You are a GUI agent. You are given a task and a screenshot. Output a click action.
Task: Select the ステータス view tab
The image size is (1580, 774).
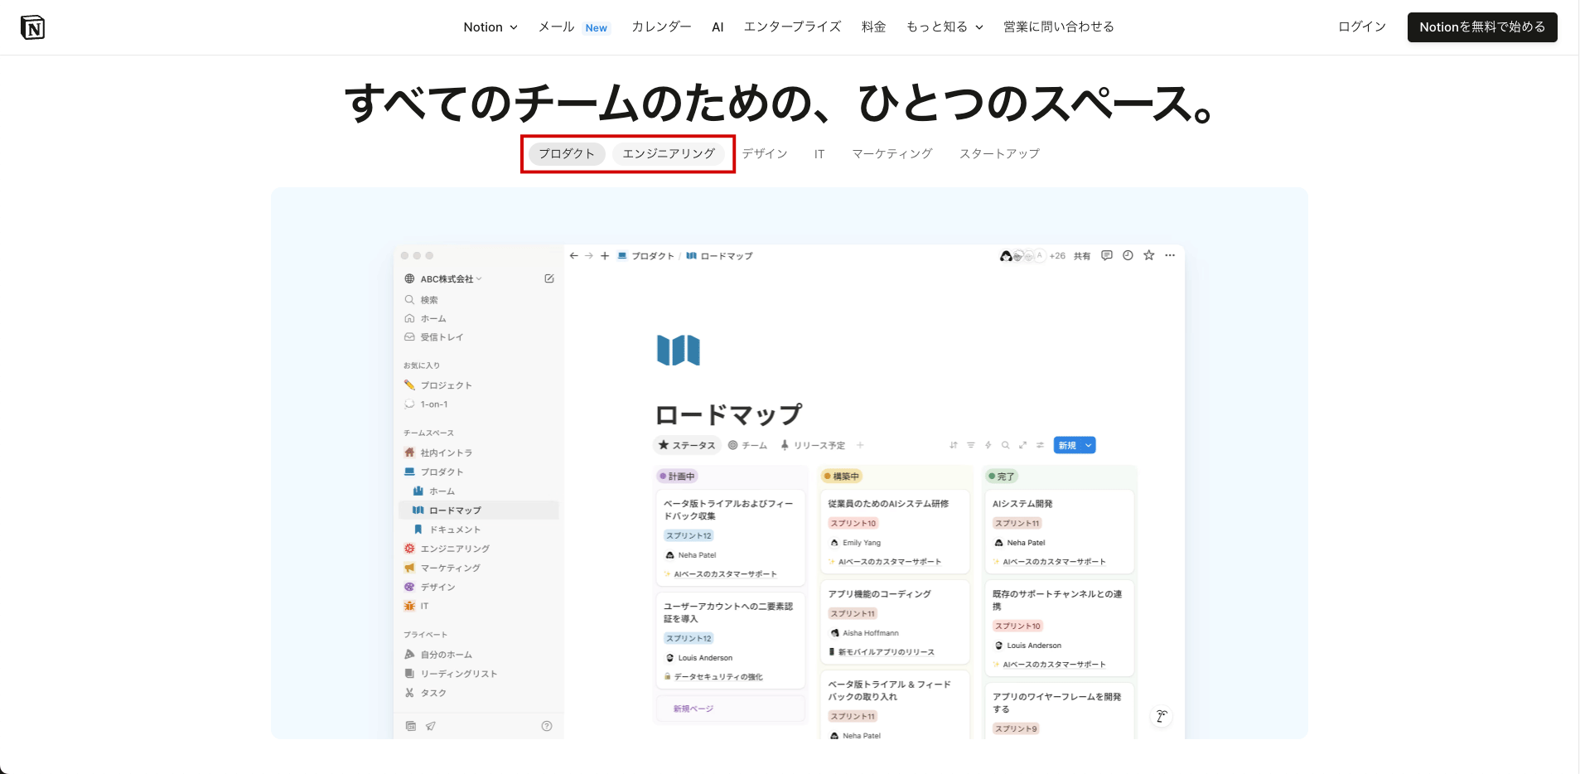click(687, 446)
